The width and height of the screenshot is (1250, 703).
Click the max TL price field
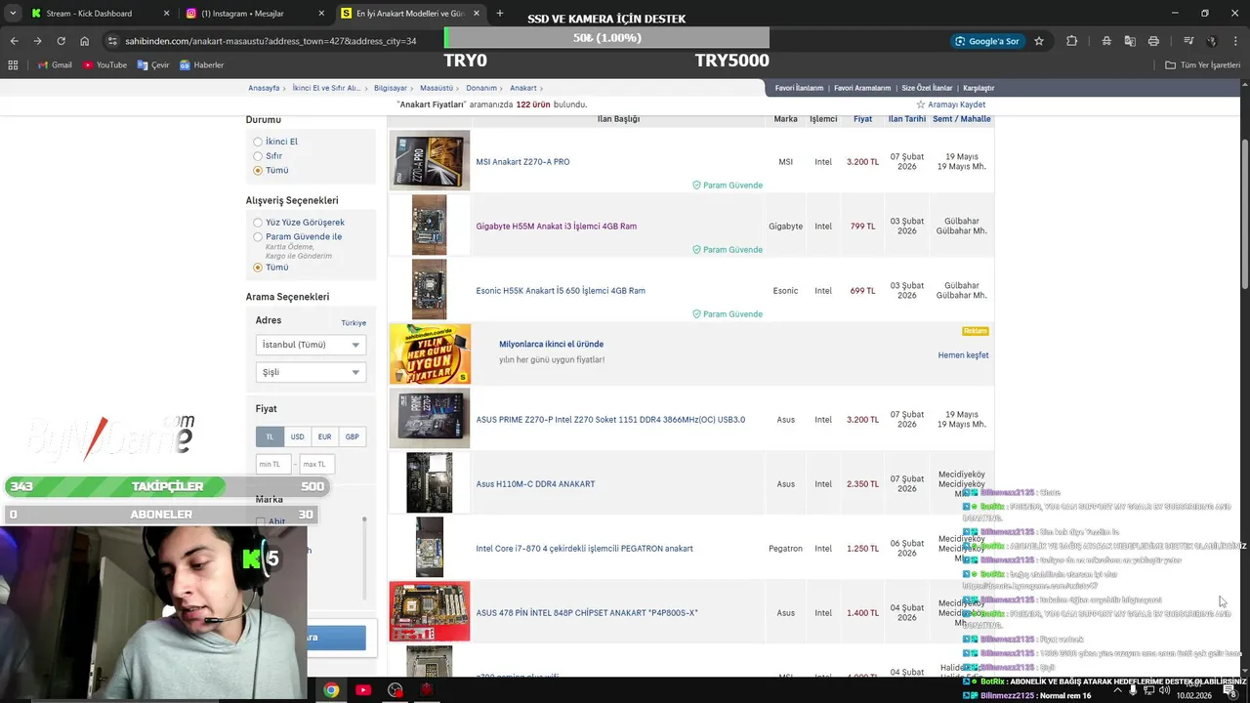coord(317,465)
